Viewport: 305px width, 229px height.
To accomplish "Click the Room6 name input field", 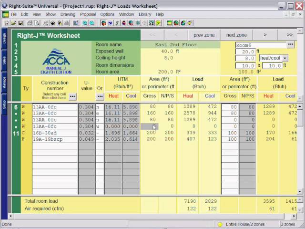I will click(261, 45).
